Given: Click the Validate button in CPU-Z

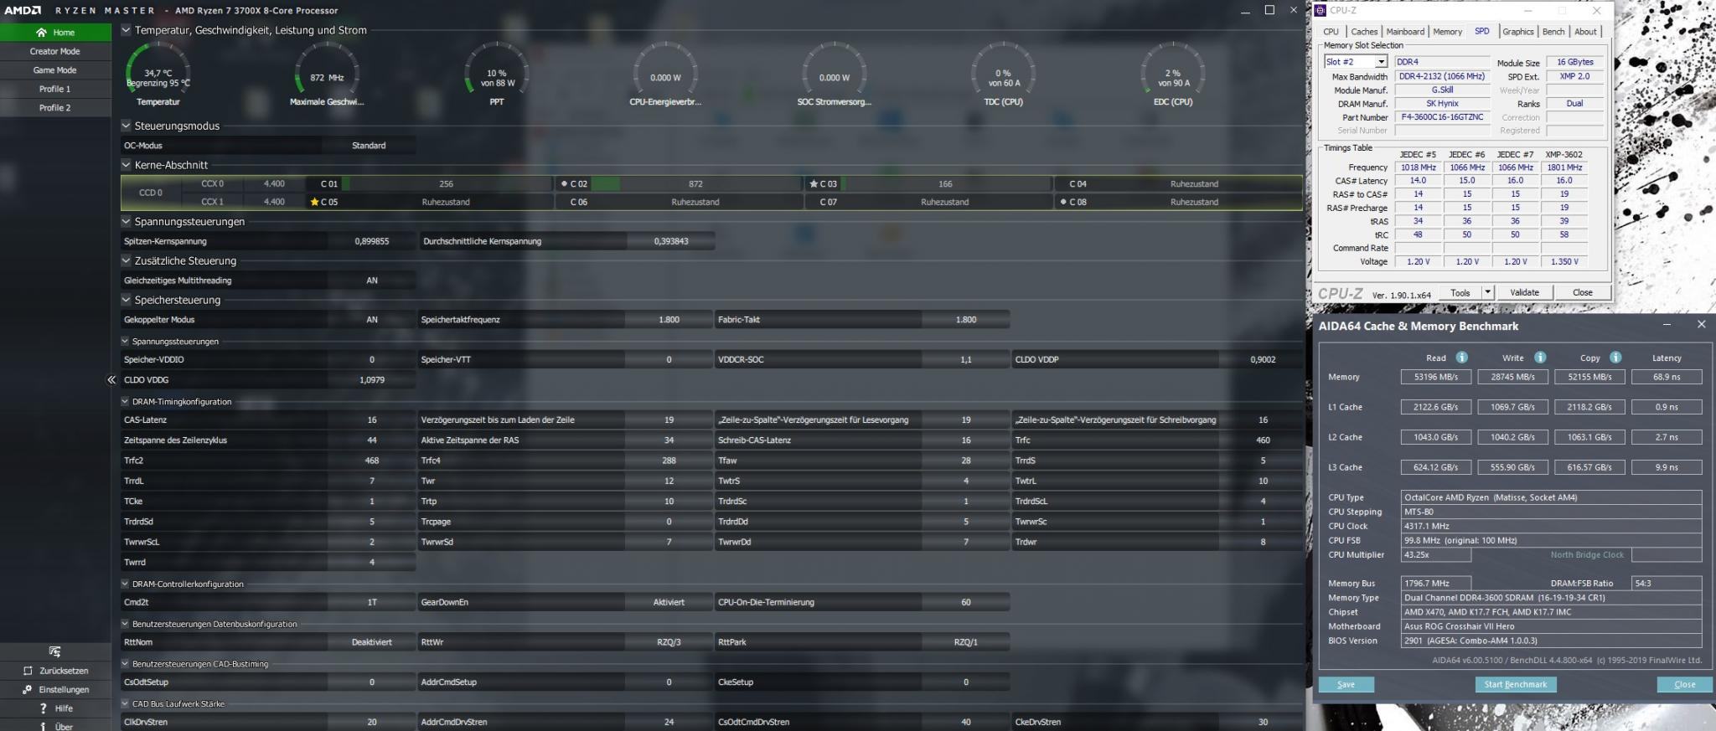Looking at the screenshot, I should coord(1524,292).
